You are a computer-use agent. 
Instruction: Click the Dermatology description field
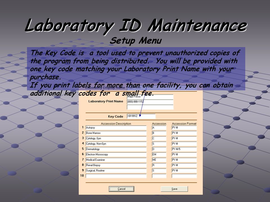[x=116, y=149]
